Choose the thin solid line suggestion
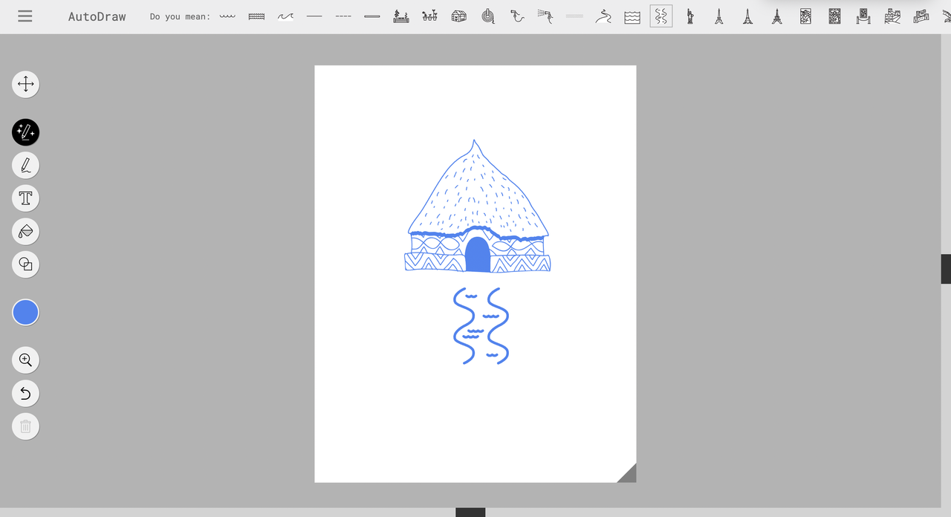The width and height of the screenshot is (951, 517). click(314, 16)
